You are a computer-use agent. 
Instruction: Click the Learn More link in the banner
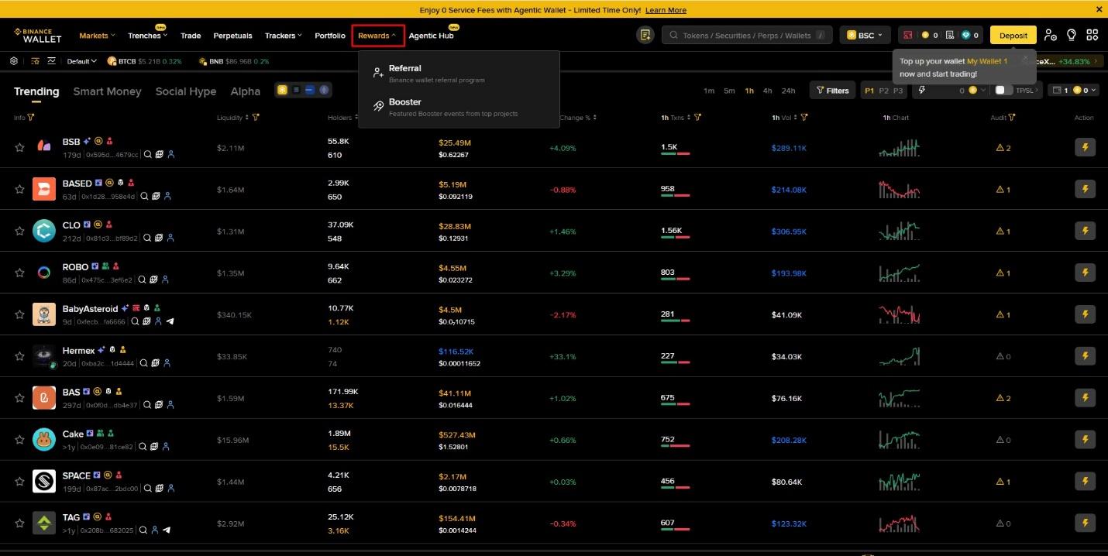point(666,10)
